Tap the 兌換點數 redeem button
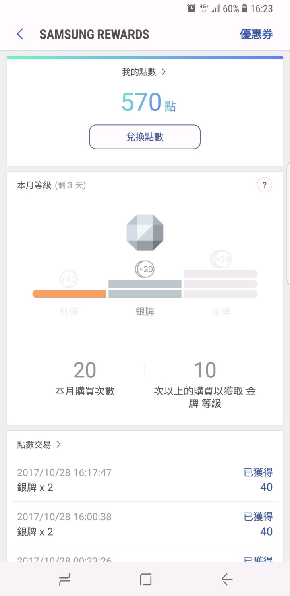The height and width of the screenshot is (596, 290). click(145, 137)
